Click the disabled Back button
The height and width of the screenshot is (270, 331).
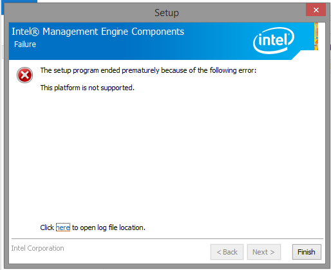[x=227, y=252]
